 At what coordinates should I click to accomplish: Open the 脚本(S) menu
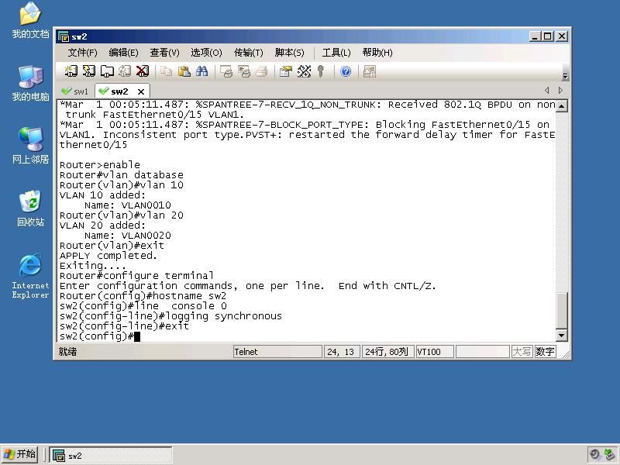(x=289, y=53)
